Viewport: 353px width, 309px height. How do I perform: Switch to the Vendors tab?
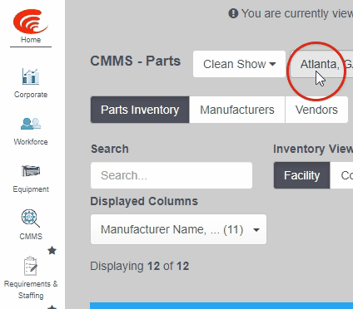(316, 110)
